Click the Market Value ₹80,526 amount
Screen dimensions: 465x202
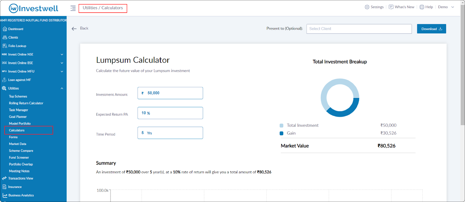click(387, 146)
